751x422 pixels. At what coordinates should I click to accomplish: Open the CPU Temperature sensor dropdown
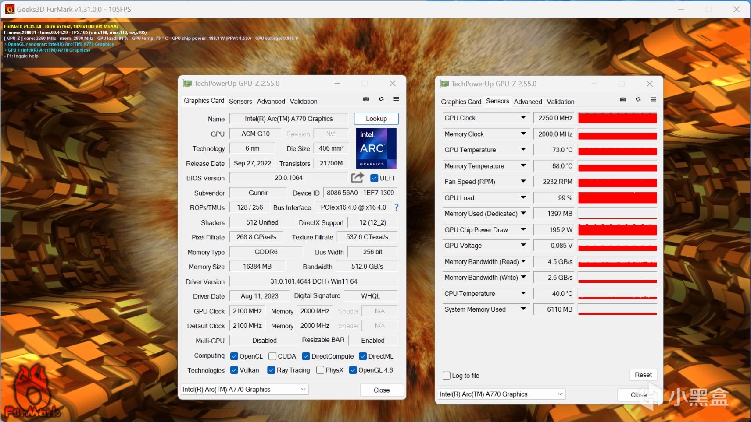click(523, 293)
